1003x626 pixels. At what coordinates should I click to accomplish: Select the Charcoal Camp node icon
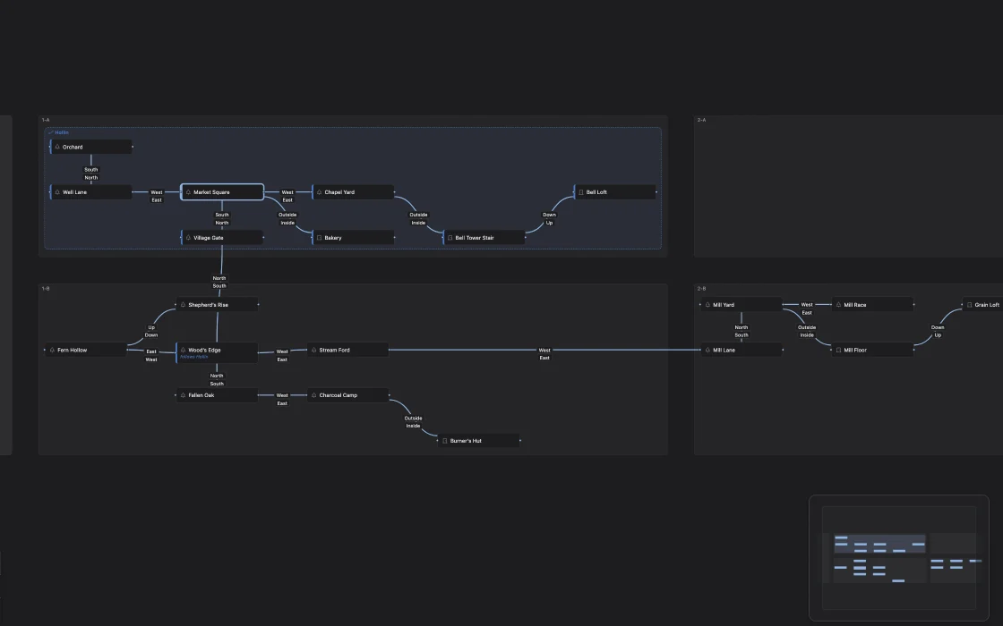[314, 395]
